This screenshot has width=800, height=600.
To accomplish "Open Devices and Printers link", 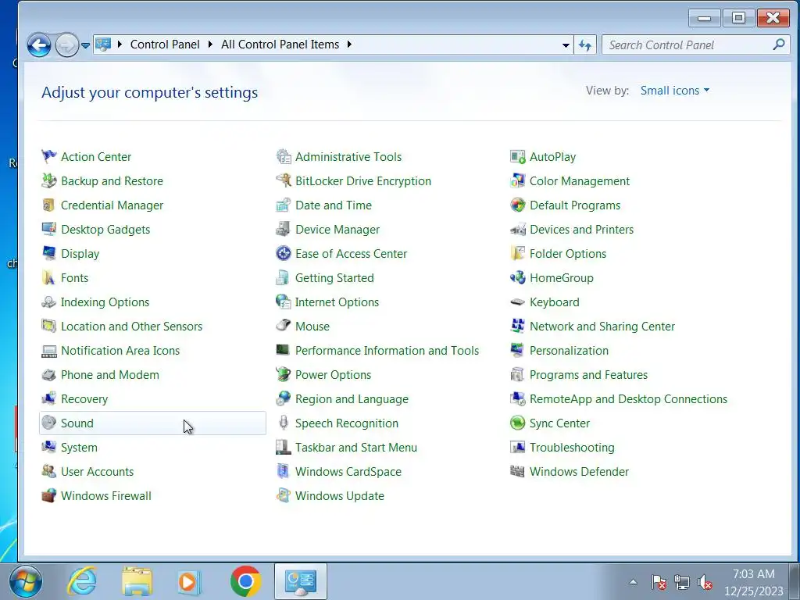I will (x=581, y=229).
